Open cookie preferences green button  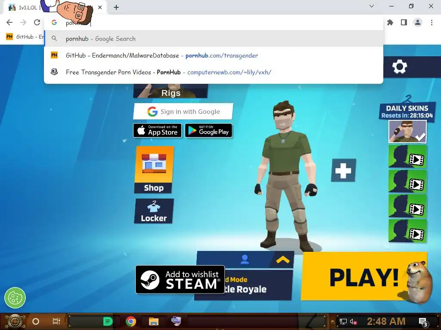coord(15,298)
